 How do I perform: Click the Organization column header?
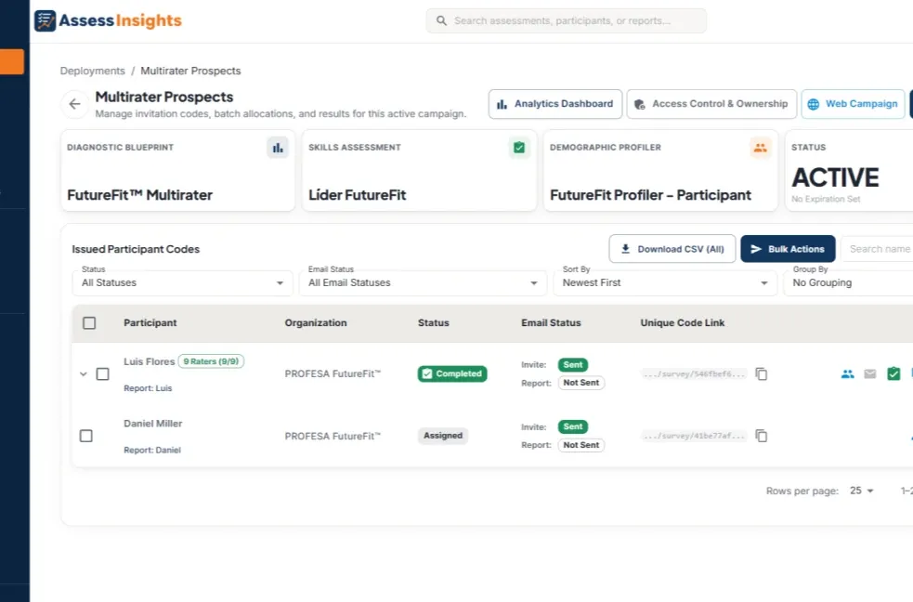[316, 323]
